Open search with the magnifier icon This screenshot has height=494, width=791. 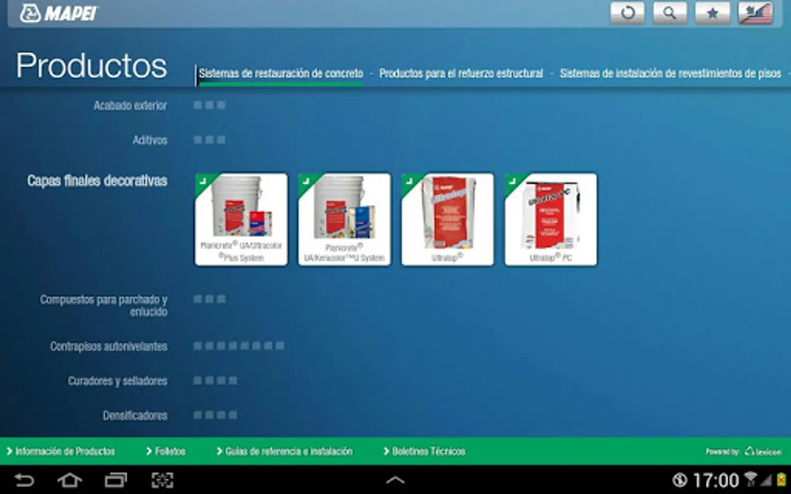(x=670, y=13)
